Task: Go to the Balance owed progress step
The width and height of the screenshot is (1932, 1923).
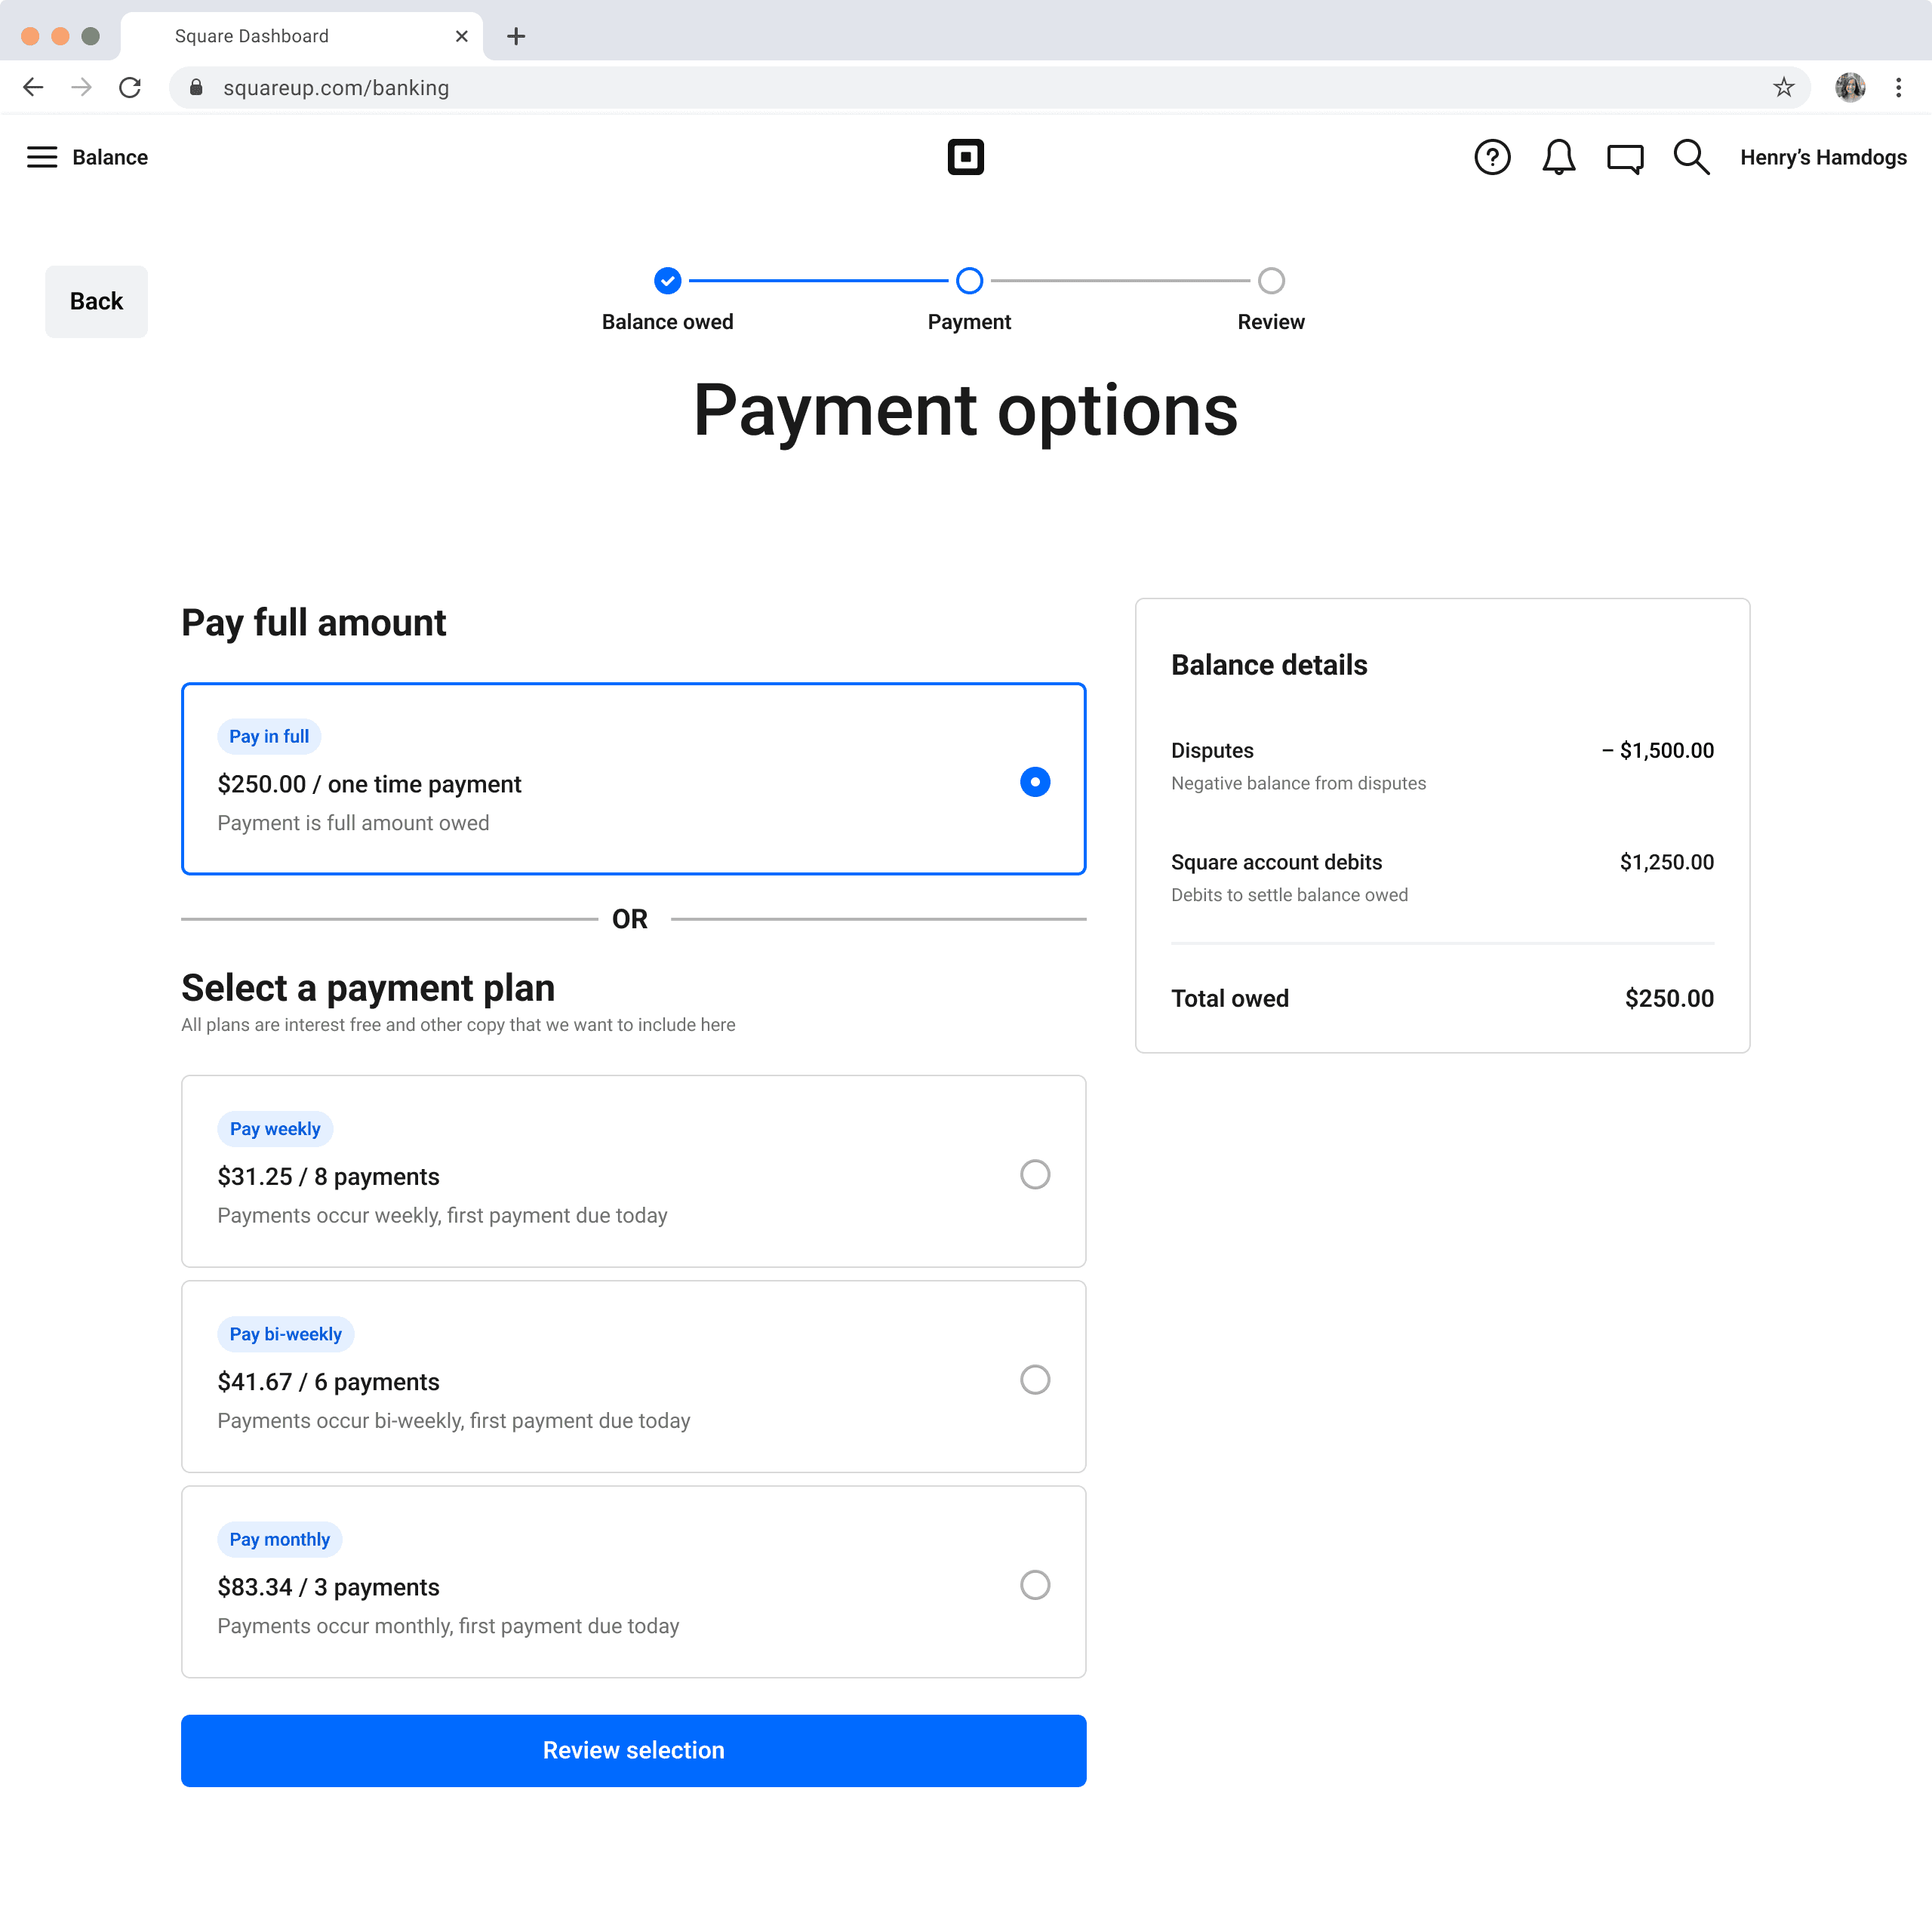Action: [667, 281]
